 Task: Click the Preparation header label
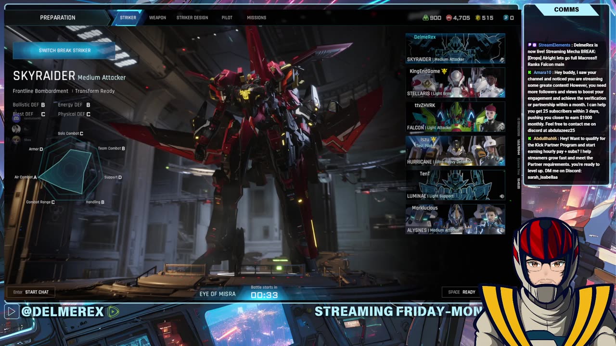pos(58,18)
